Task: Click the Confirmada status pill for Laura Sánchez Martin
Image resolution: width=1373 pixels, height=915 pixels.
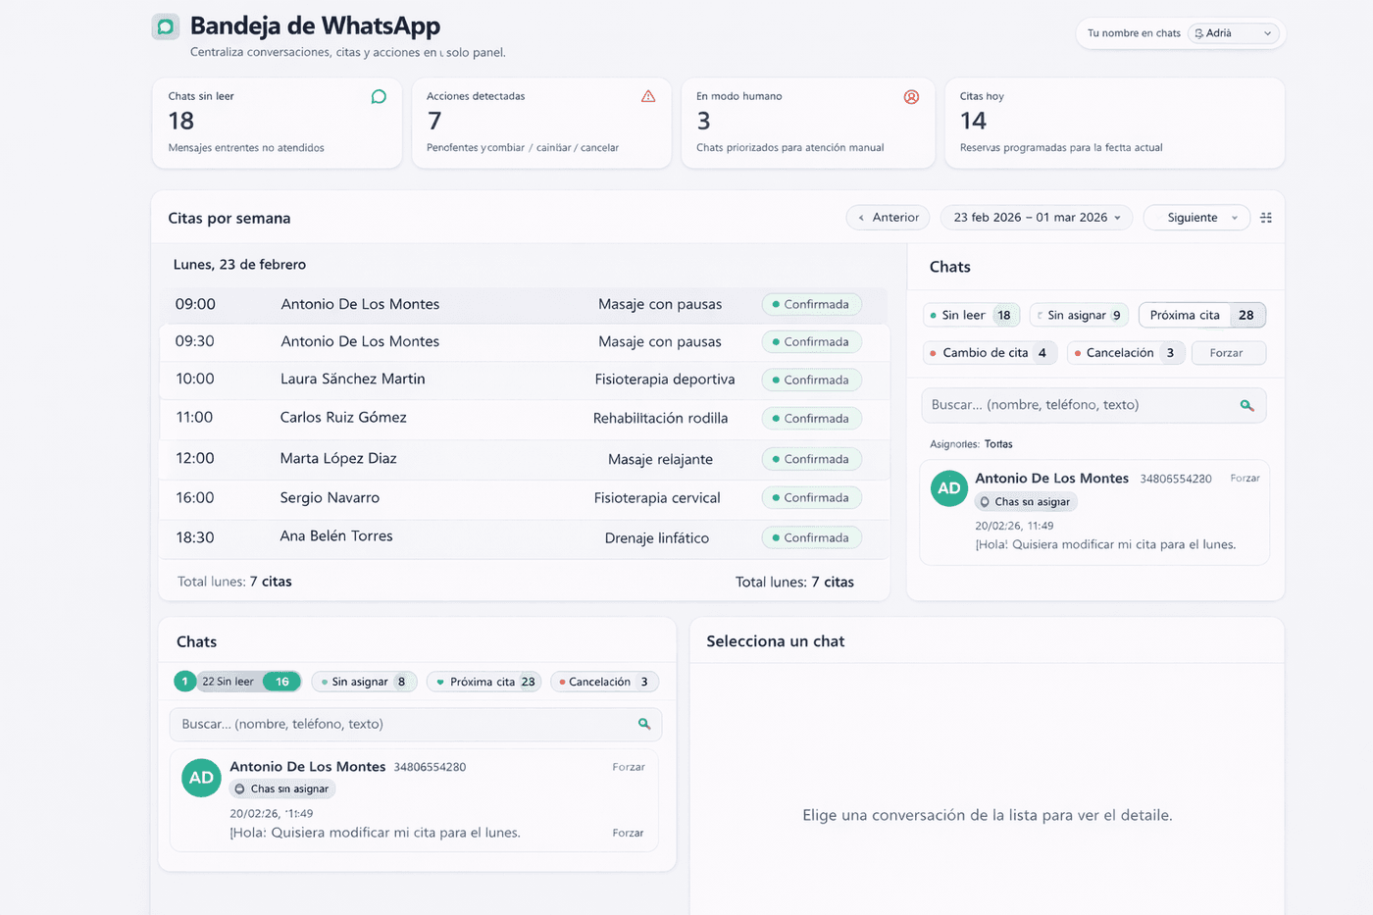Action: coord(812,379)
